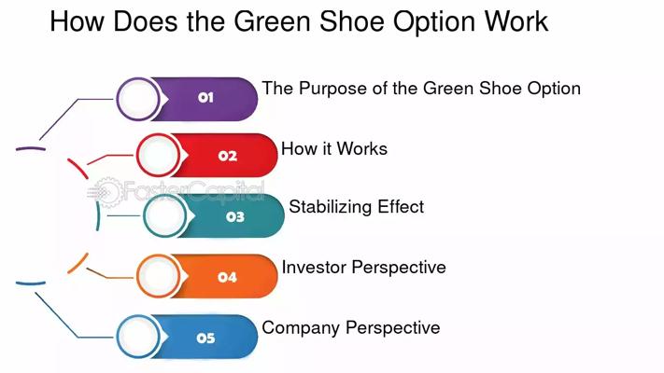Open the "How it Works" label
Screen dimensions: 664x373
pyautogui.click(x=334, y=148)
